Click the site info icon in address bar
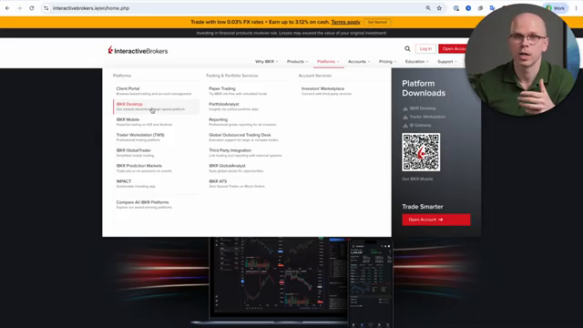 (x=46, y=8)
